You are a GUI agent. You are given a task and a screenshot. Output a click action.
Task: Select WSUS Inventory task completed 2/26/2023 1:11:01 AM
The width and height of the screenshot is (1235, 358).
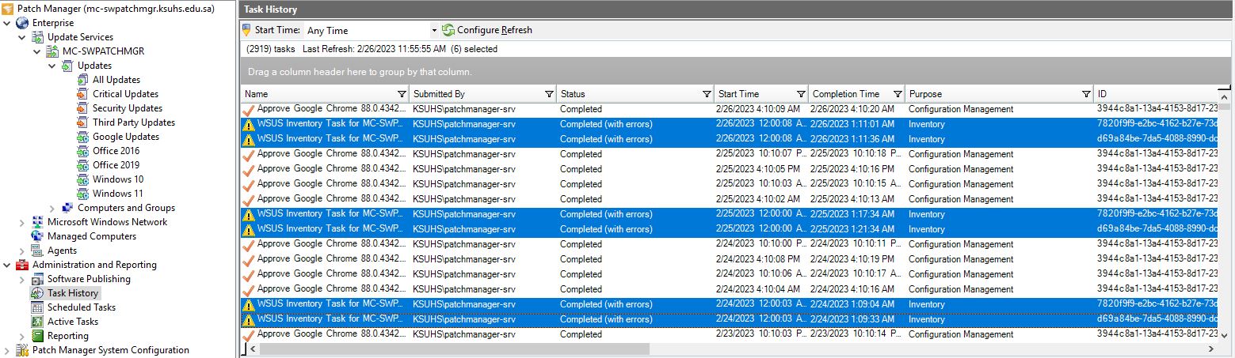[730, 124]
